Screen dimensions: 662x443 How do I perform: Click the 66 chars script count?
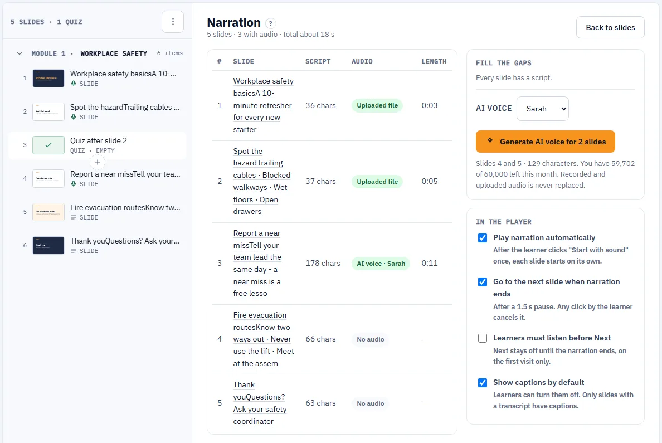(321, 339)
